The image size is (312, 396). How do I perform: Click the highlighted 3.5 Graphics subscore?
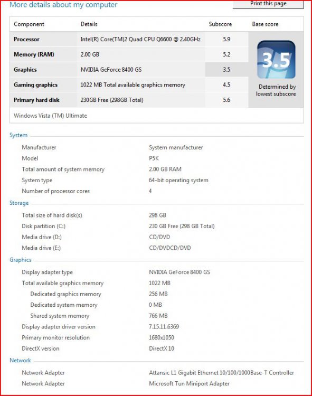coord(226,70)
